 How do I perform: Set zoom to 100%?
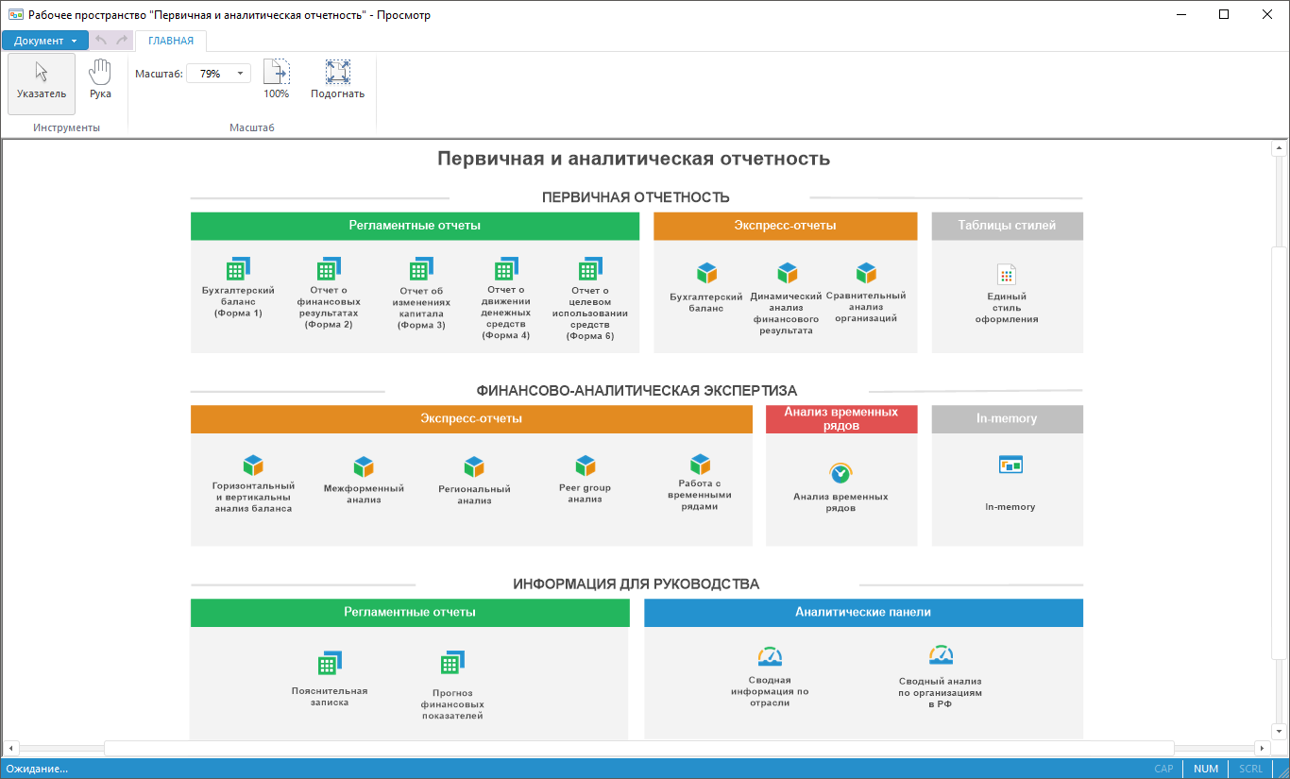[276, 78]
